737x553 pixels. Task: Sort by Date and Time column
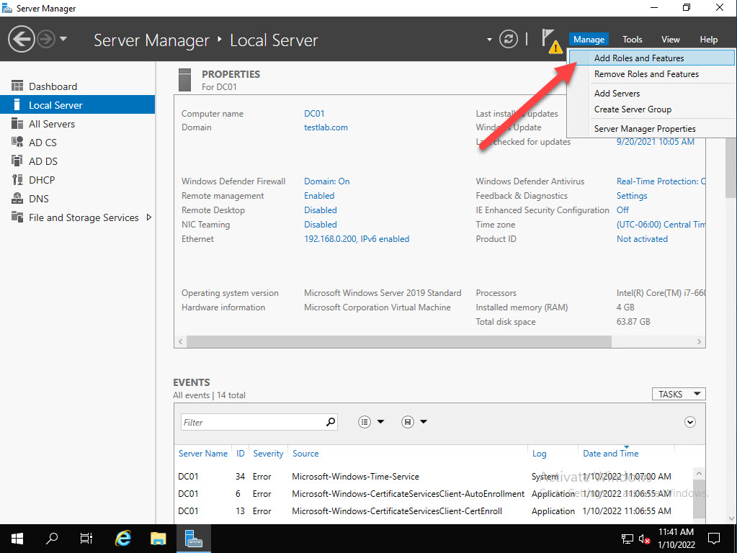point(610,454)
